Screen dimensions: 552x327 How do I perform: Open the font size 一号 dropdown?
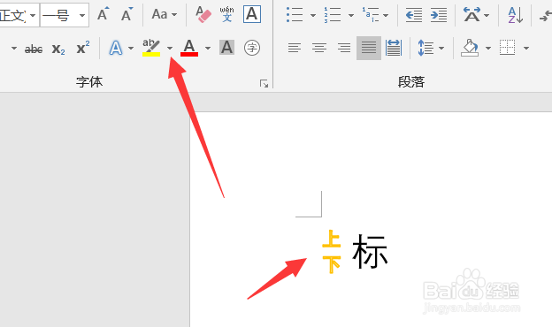tap(82, 15)
